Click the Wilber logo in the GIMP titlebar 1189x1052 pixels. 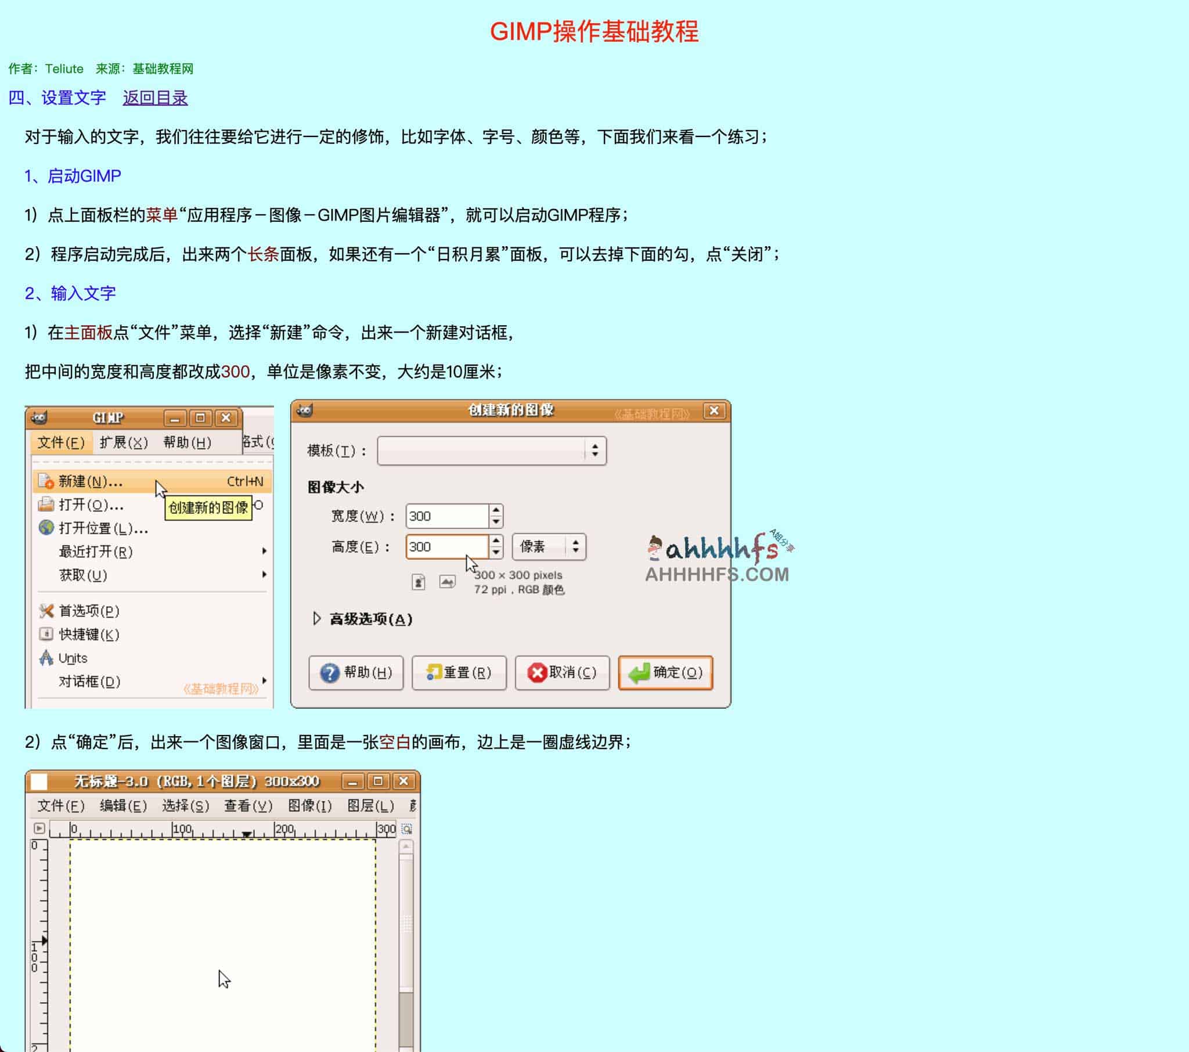tap(38, 417)
